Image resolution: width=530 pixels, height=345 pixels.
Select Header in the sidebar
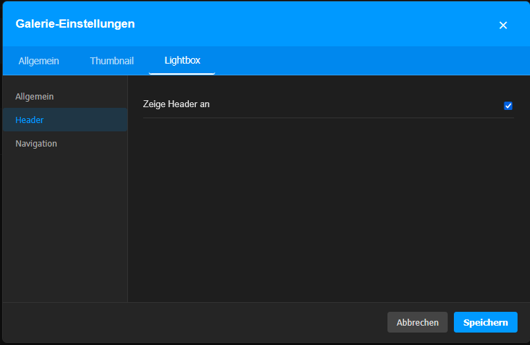point(65,120)
